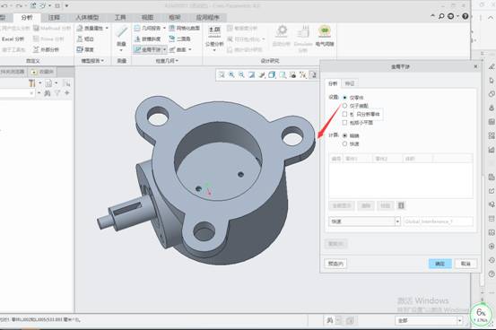Screen dimensions: 496x330
Task: Expand the Model Report group dropdown
Action: (92, 60)
